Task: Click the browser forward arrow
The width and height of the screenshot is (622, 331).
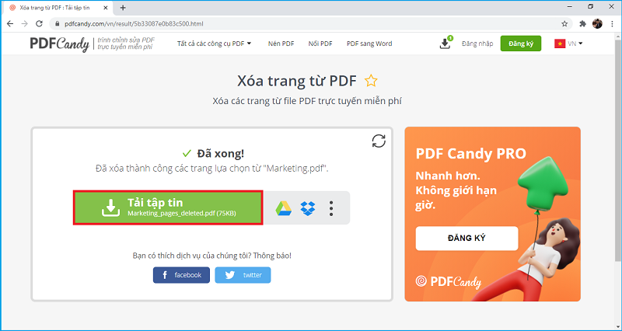Action: [25, 24]
